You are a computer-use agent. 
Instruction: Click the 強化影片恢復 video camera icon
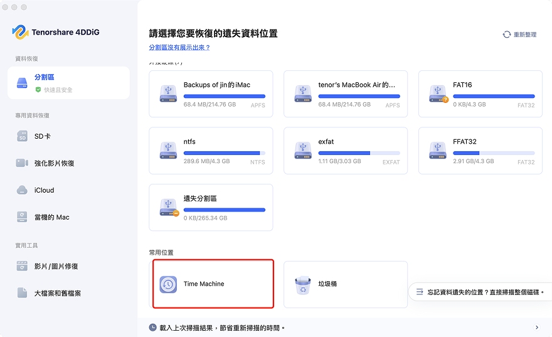pos(22,163)
